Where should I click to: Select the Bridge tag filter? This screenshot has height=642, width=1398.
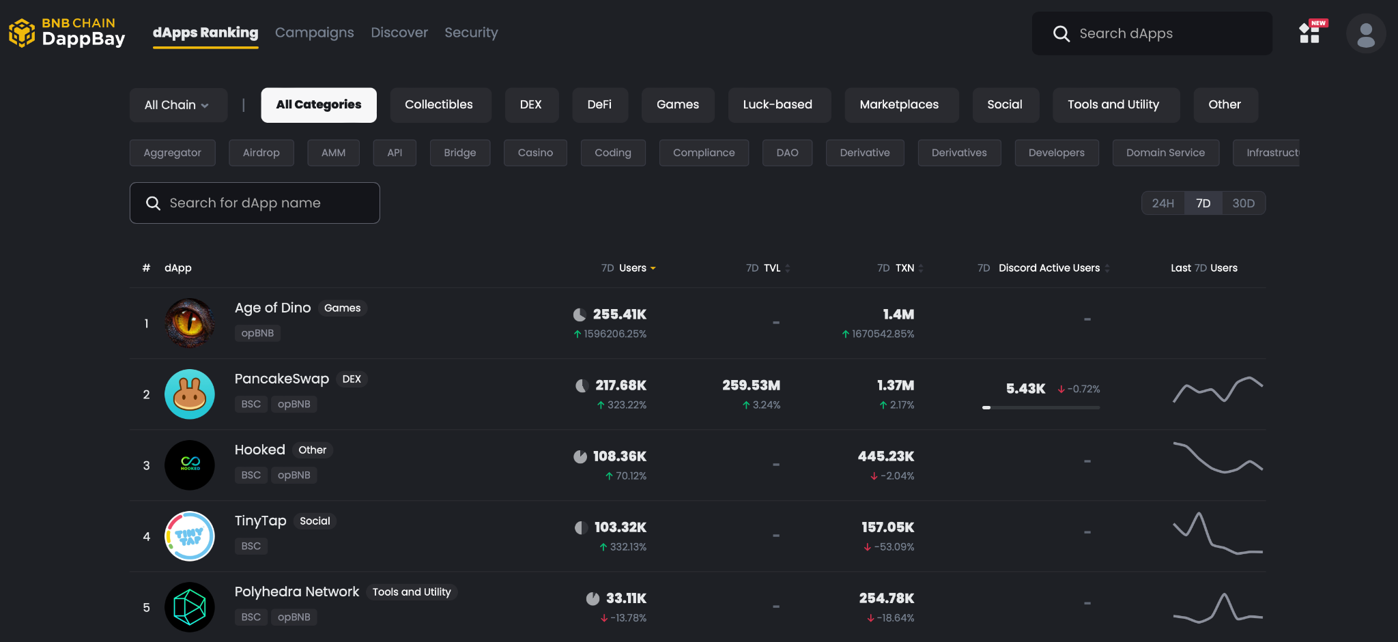[x=459, y=153]
